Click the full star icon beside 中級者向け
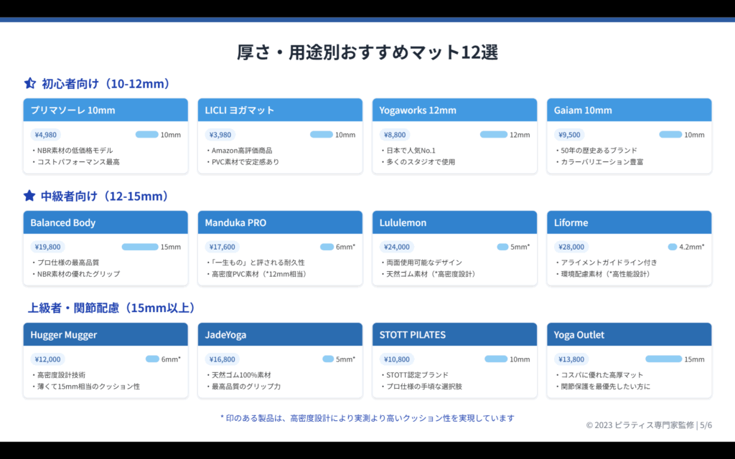The image size is (735, 459). [29, 196]
